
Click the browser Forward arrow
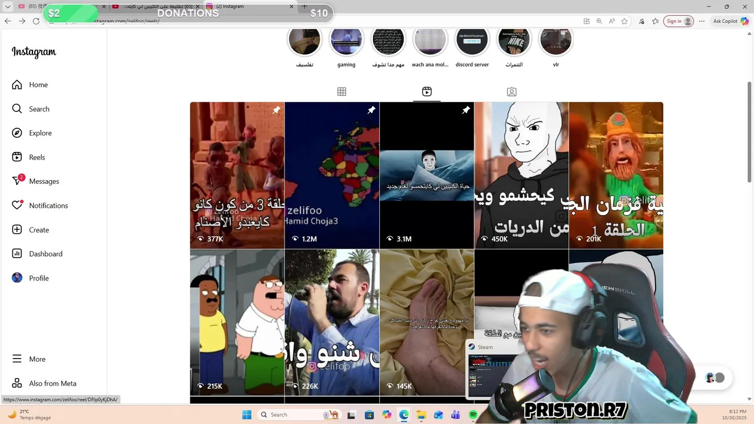coord(22,21)
